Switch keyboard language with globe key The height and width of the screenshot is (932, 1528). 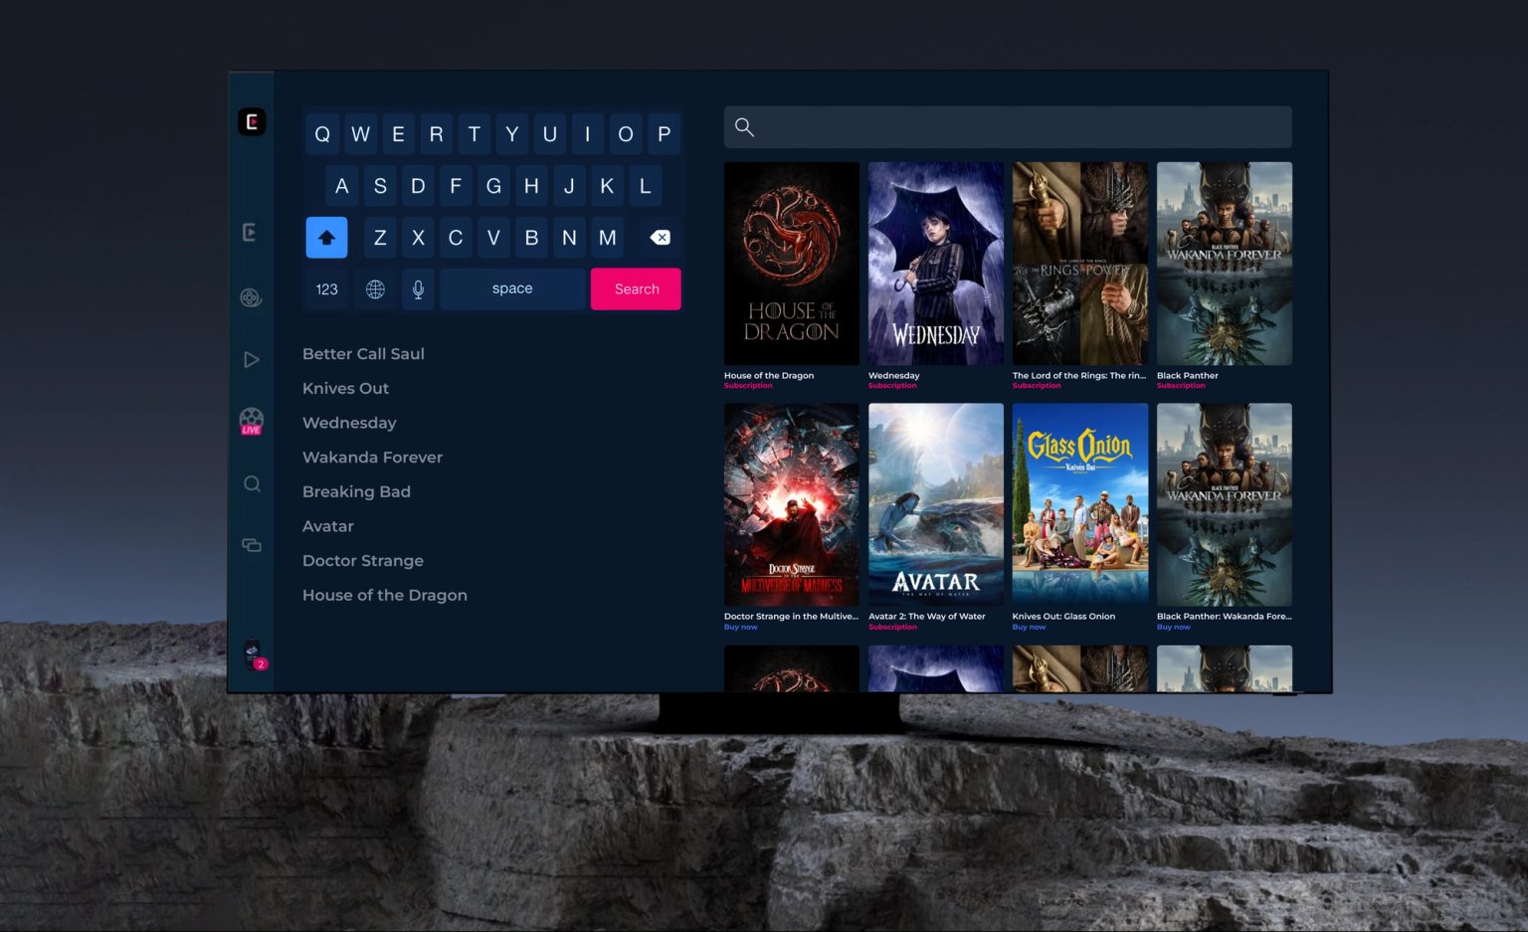pyautogui.click(x=375, y=289)
